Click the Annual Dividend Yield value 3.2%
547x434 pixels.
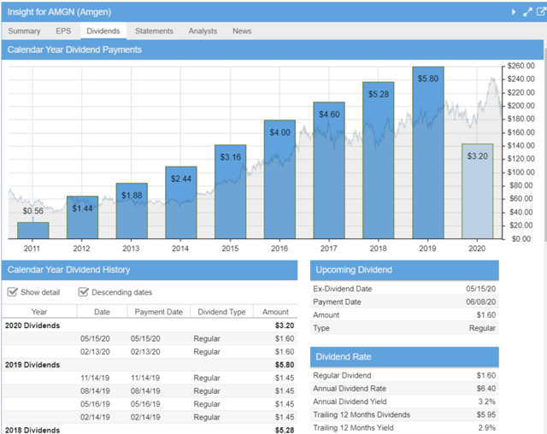(x=486, y=402)
